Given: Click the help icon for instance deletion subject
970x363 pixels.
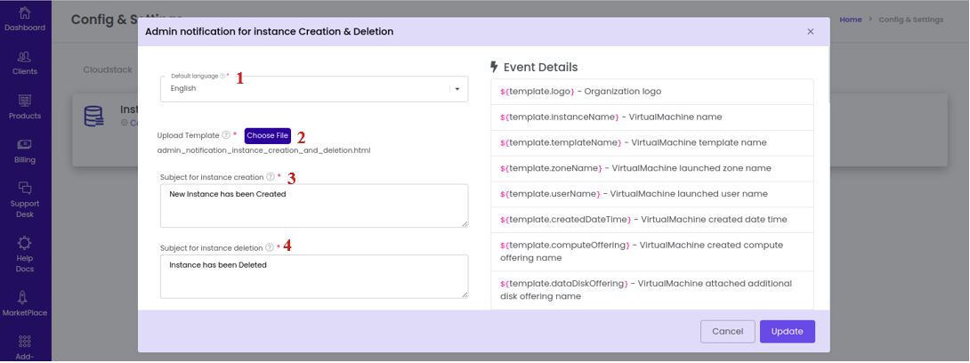Looking at the screenshot, I should (x=269, y=247).
